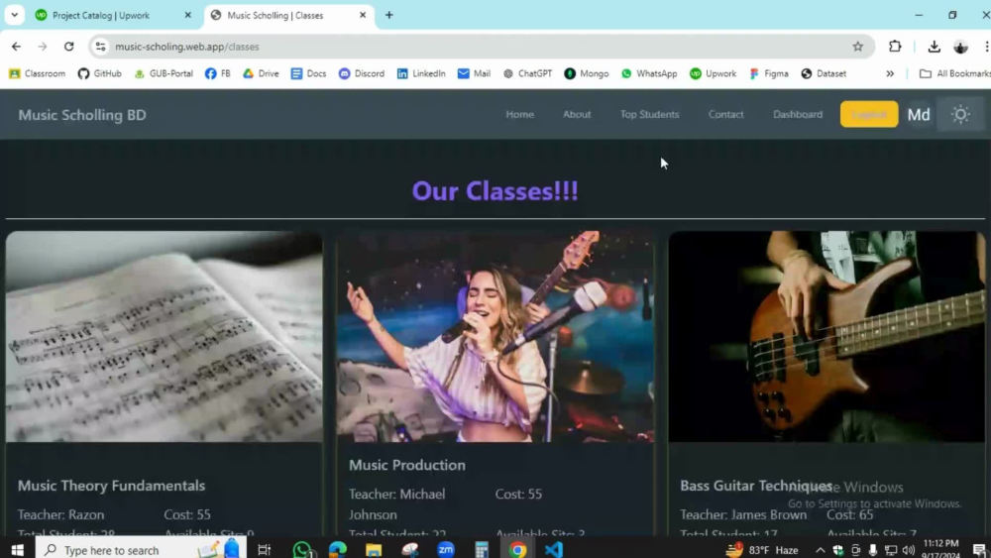991x558 pixels.
Task: Bookmark this page with star icon
Action: 857,47
